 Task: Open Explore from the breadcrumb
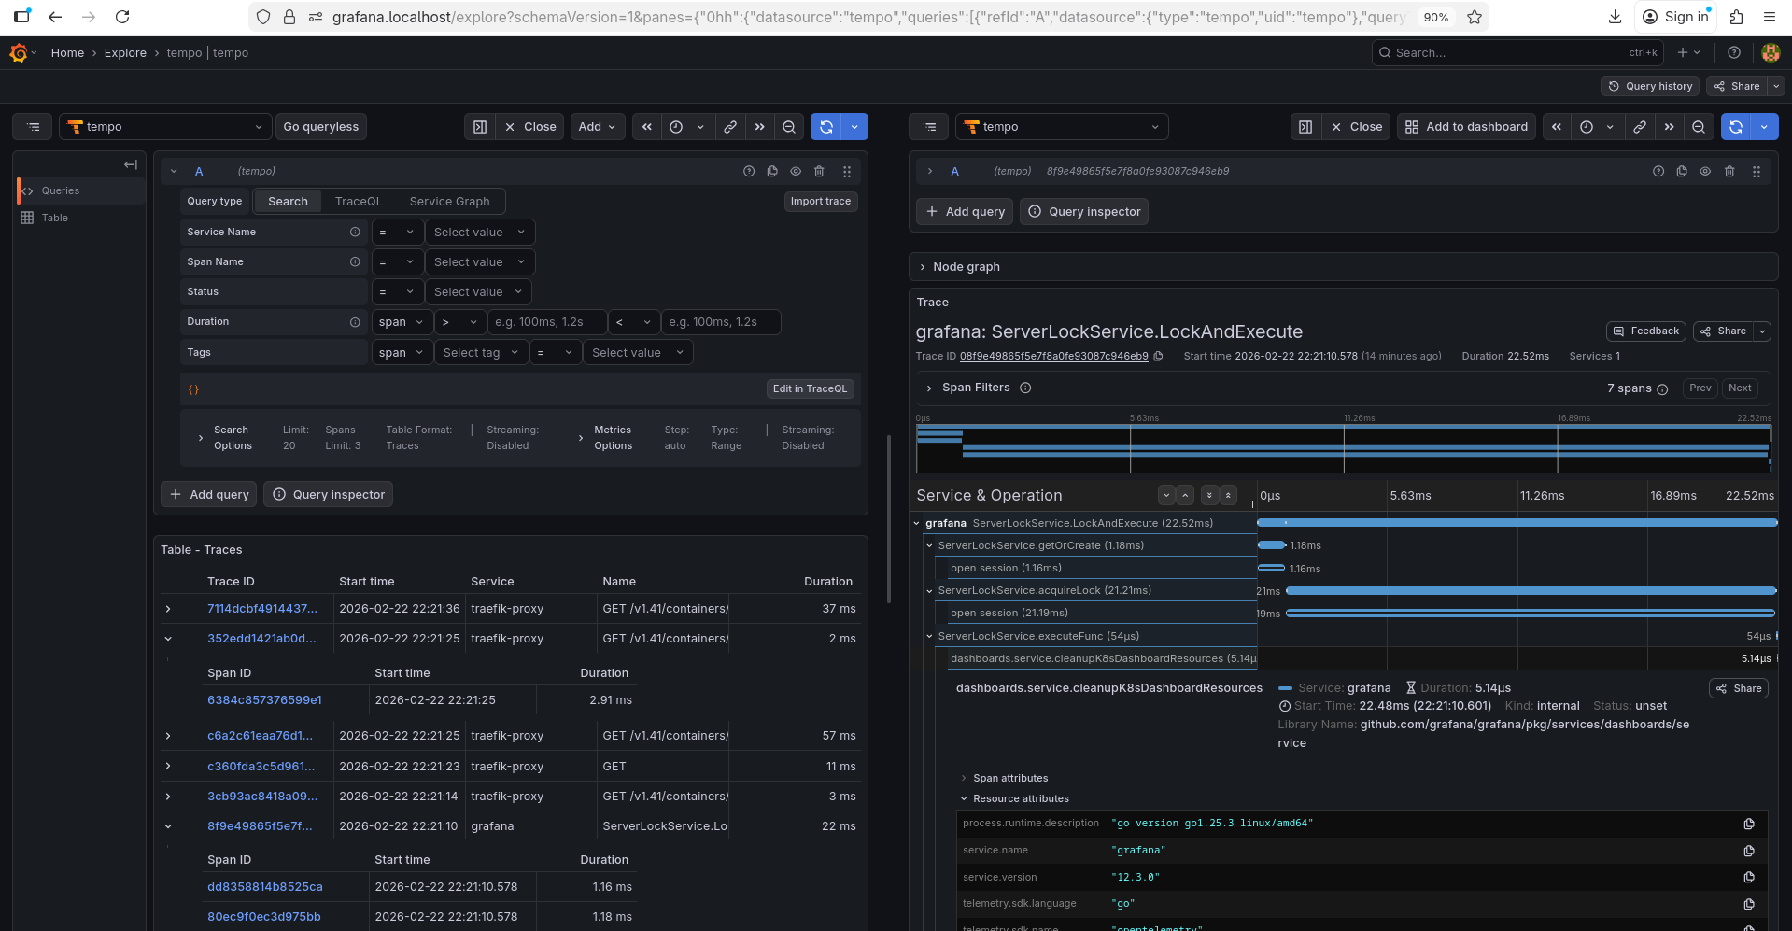click(125, 53)
